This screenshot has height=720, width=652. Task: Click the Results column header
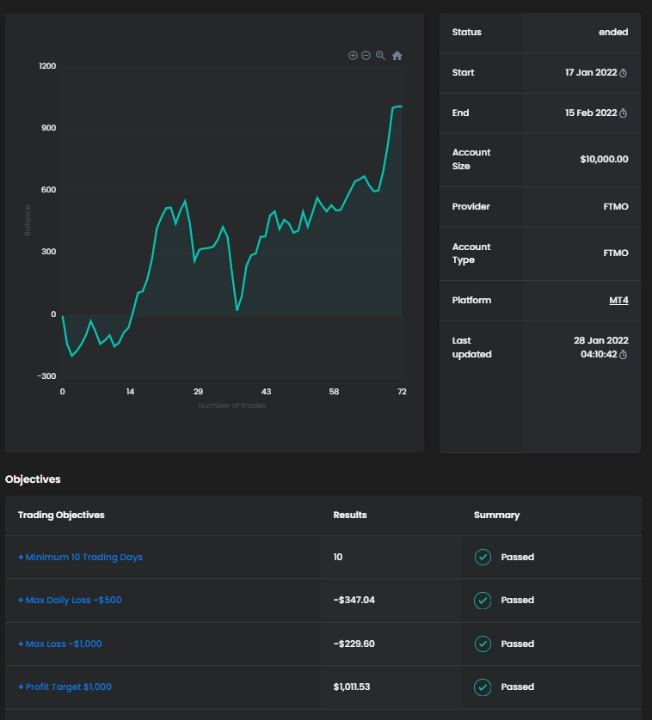point(350,516)
